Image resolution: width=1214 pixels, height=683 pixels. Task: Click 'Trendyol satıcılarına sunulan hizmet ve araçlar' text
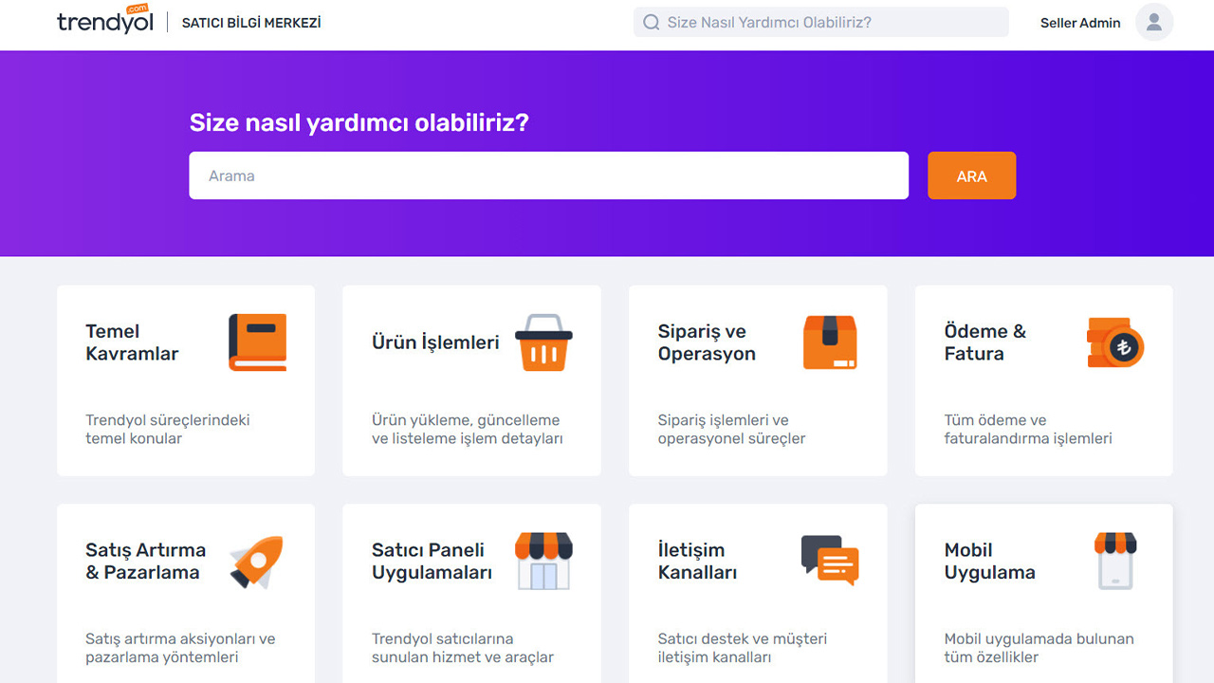[463, 648]
